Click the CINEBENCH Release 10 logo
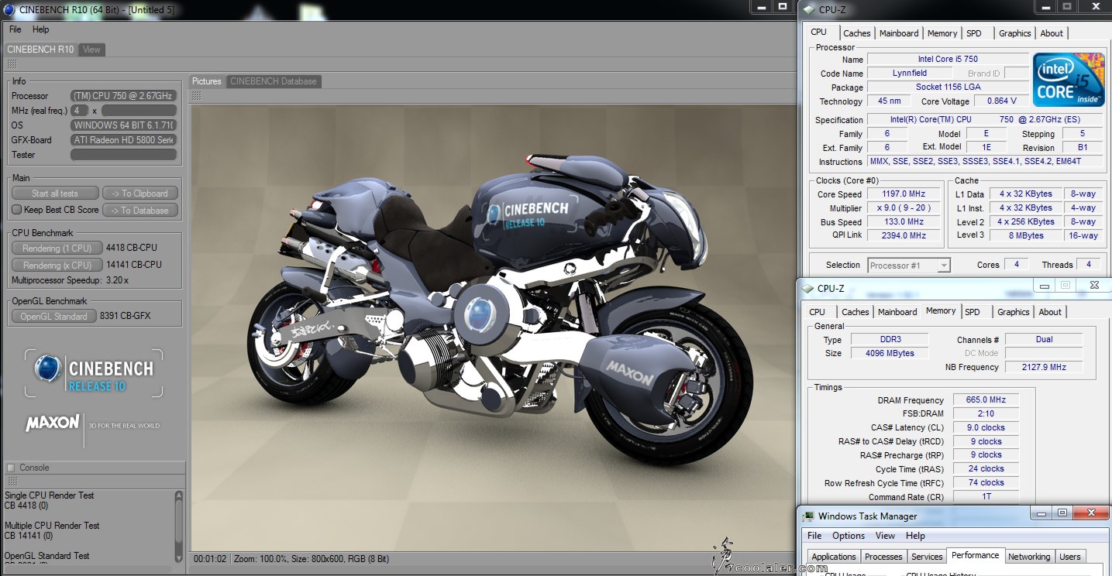 95,372
